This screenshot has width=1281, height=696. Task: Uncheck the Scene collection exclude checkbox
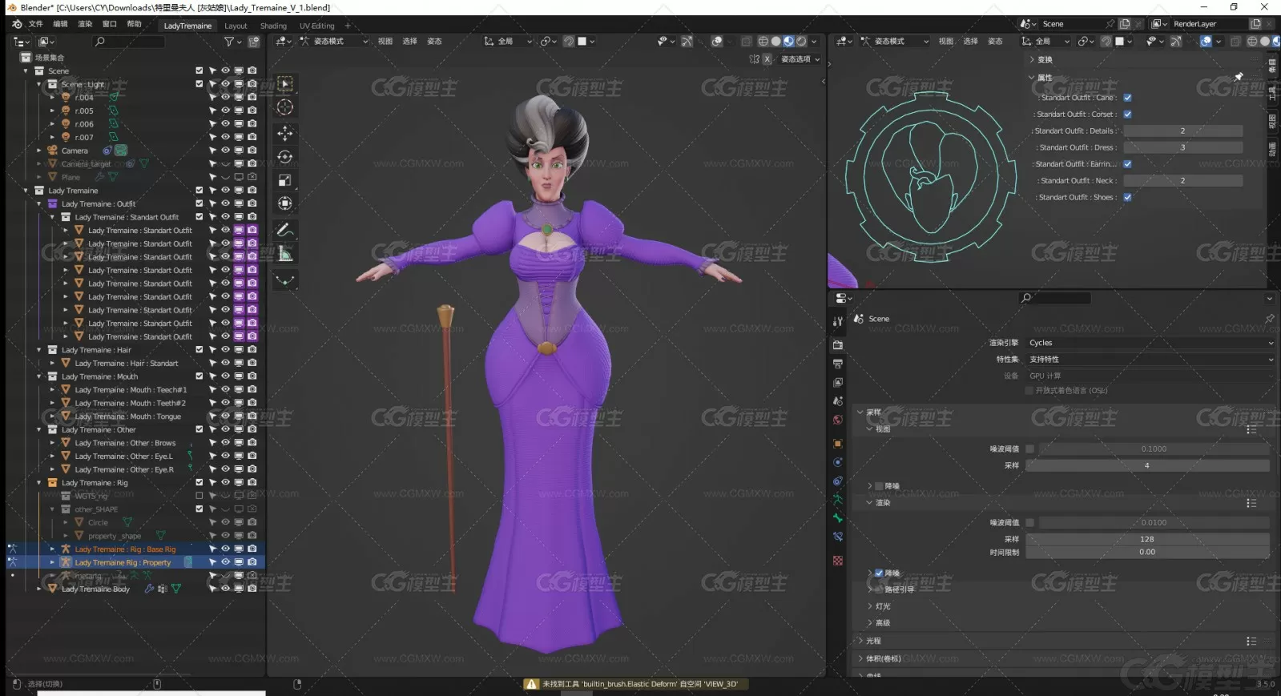click(199, 71)
